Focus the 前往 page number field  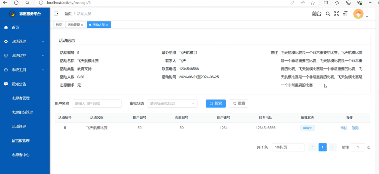[358, 147]
